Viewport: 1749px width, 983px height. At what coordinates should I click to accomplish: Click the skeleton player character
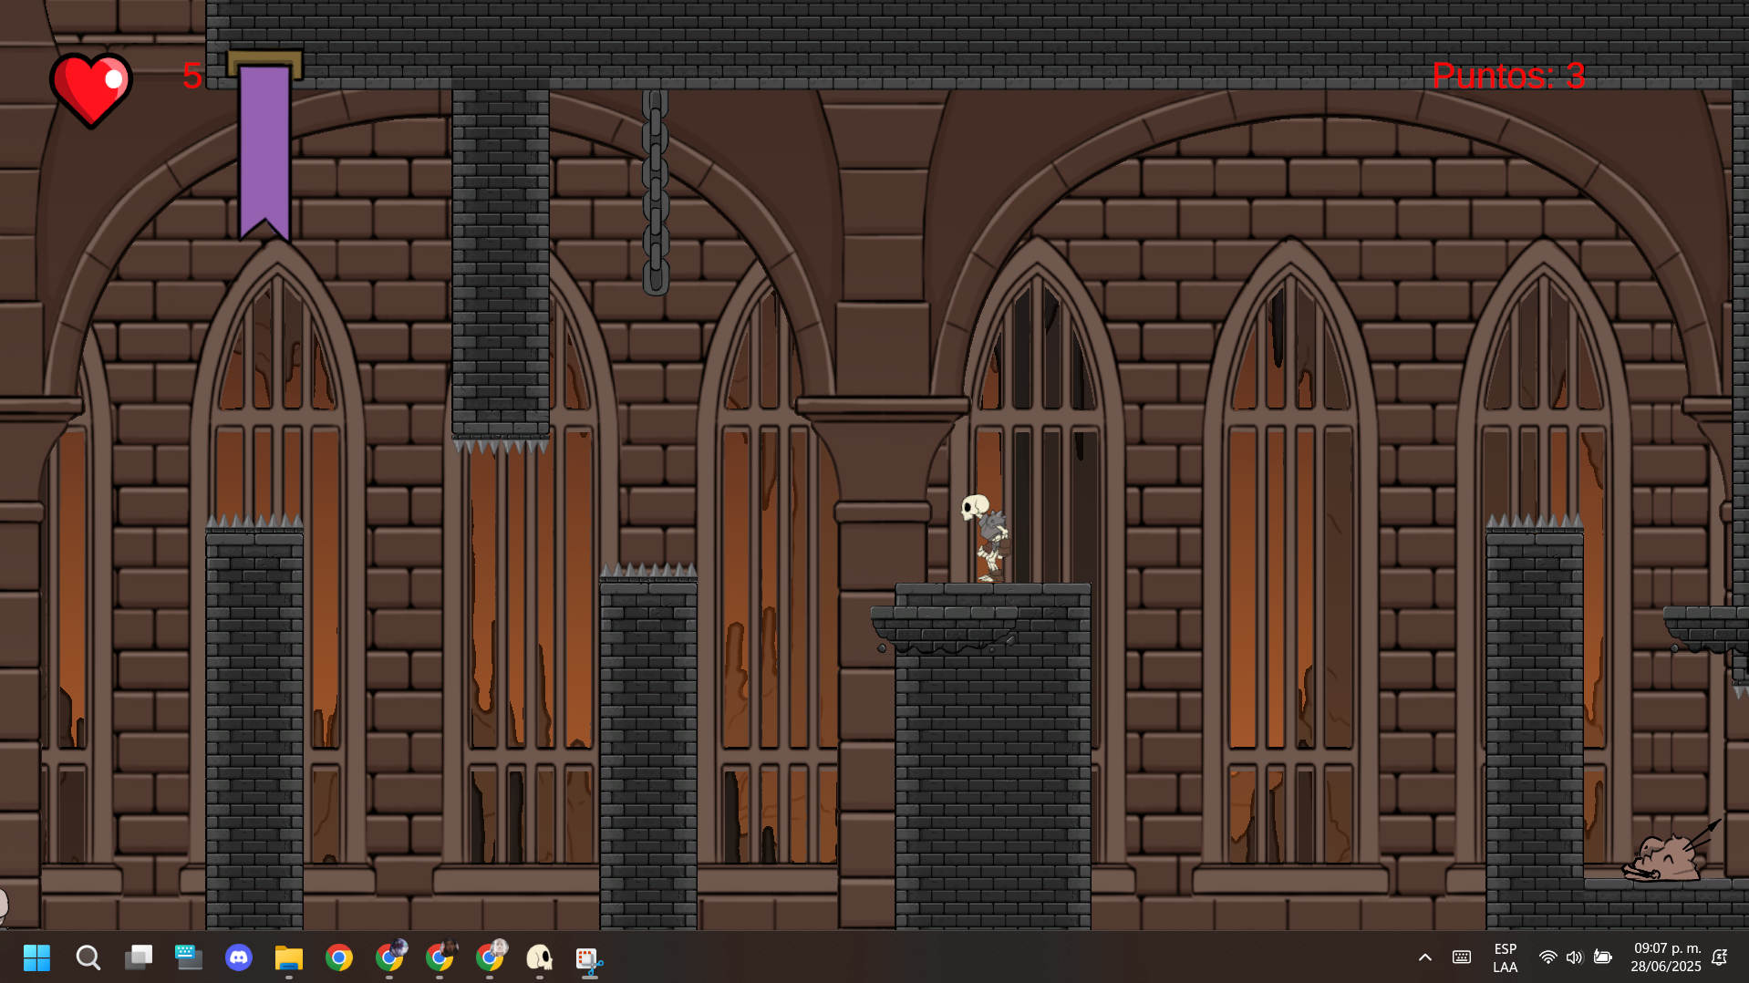pyautogui.click(x=986, y=538)
